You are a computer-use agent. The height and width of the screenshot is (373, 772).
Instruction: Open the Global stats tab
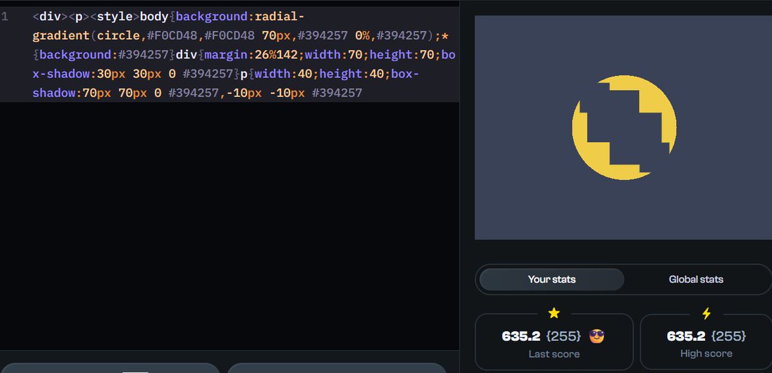point(696,280)
